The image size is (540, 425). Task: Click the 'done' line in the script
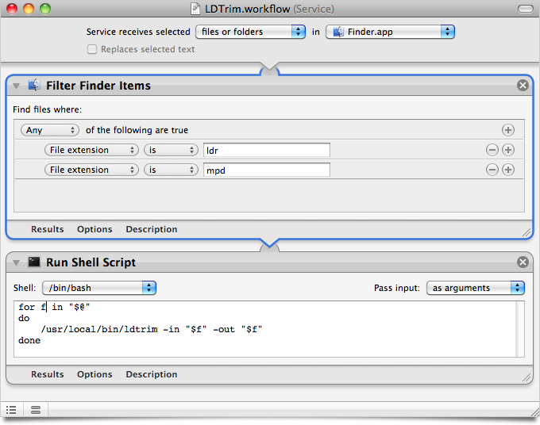point(29,340)
